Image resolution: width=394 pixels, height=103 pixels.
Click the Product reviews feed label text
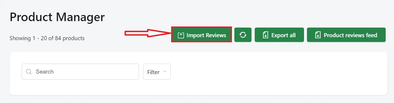[350, 35]
